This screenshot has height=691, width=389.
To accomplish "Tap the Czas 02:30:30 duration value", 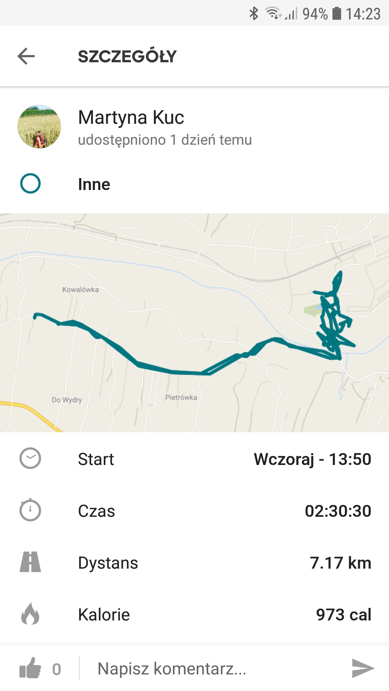I will (x=338, y=511).
